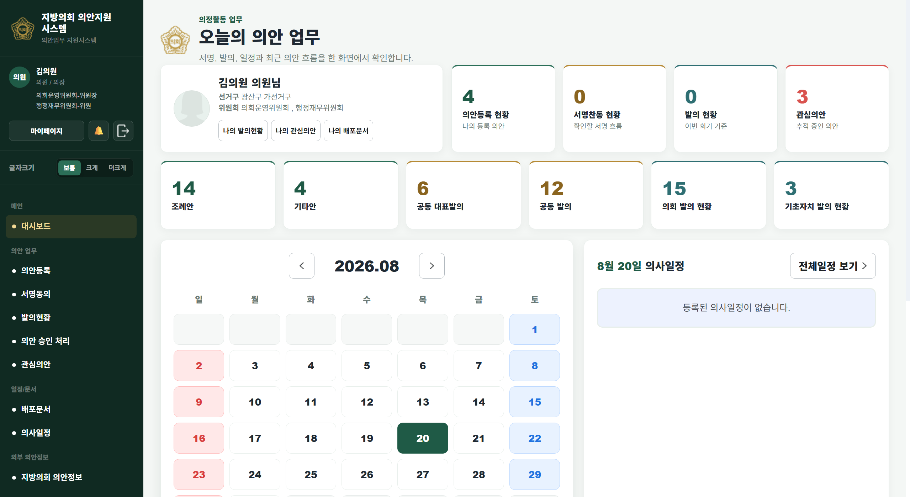This screenshot has width=910, height=497.
Task: Click 김의원 name in sidebar
Action: (47, 71)
